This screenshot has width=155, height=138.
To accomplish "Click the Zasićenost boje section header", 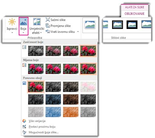I will pyautogui.click(x=33, y=42).
